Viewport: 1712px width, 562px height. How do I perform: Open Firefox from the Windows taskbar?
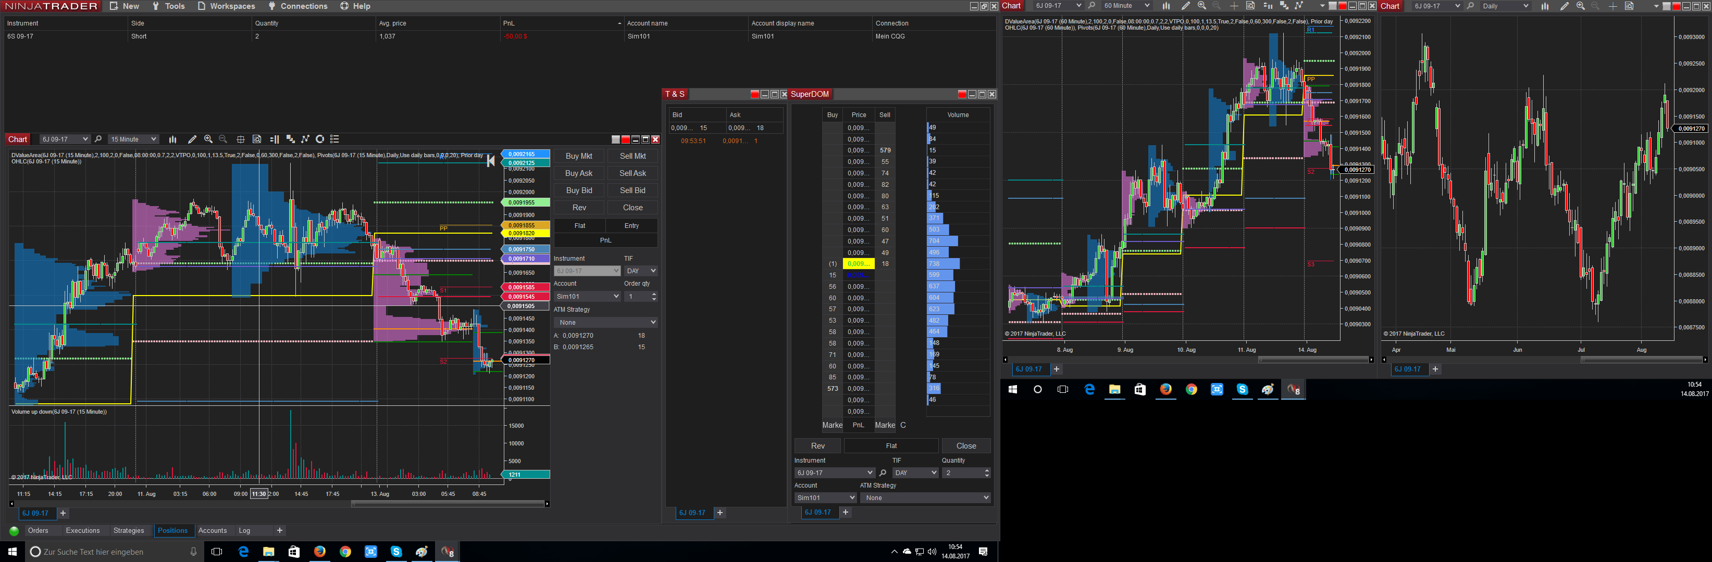[320, 552]
